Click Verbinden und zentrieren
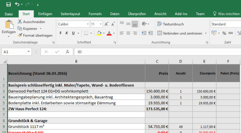The image size is (241, 133). [179, 33]
